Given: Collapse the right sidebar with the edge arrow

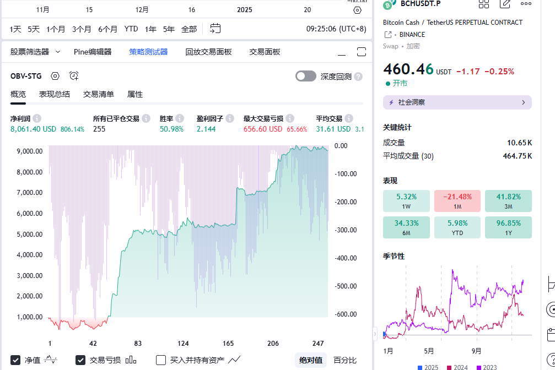Looking at the screenshot, I should [375, 334].
